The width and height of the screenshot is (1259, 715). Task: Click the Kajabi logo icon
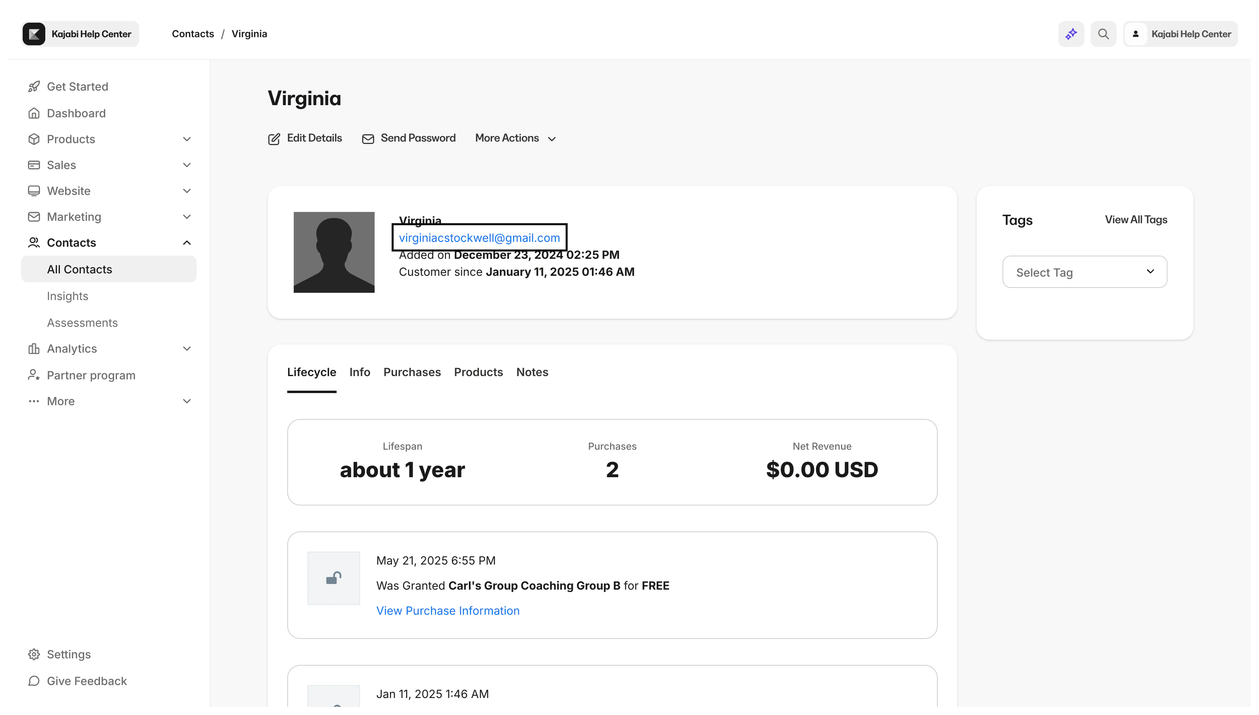[34, 34]
